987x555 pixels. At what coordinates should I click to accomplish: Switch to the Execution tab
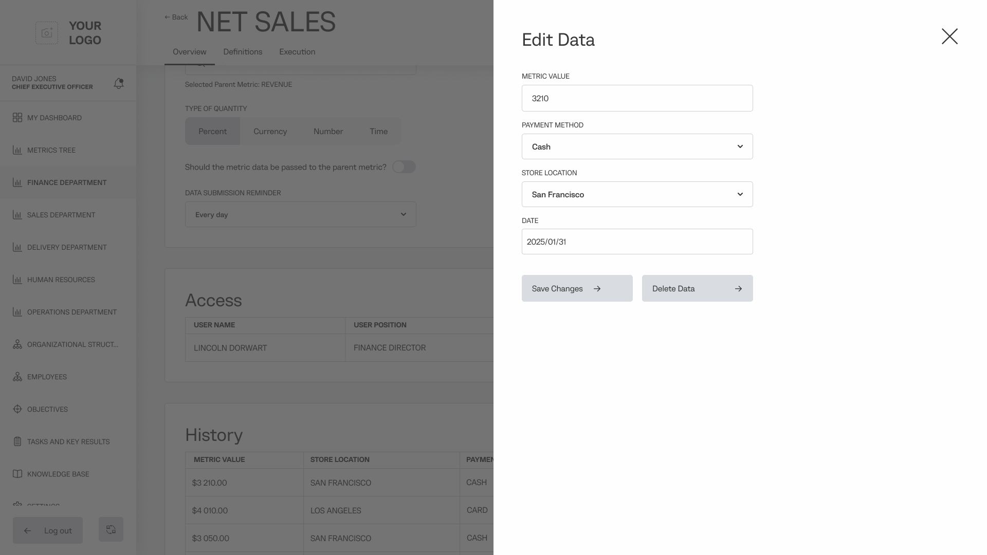coord(297,52)
